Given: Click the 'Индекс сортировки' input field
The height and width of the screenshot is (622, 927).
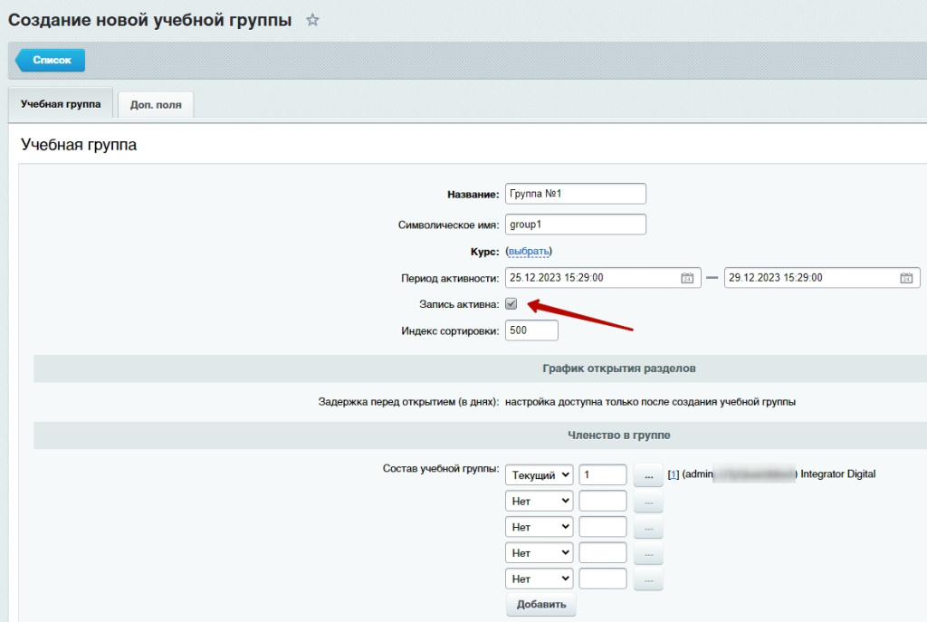Looking at the screenshot, I should coord(531,330).
